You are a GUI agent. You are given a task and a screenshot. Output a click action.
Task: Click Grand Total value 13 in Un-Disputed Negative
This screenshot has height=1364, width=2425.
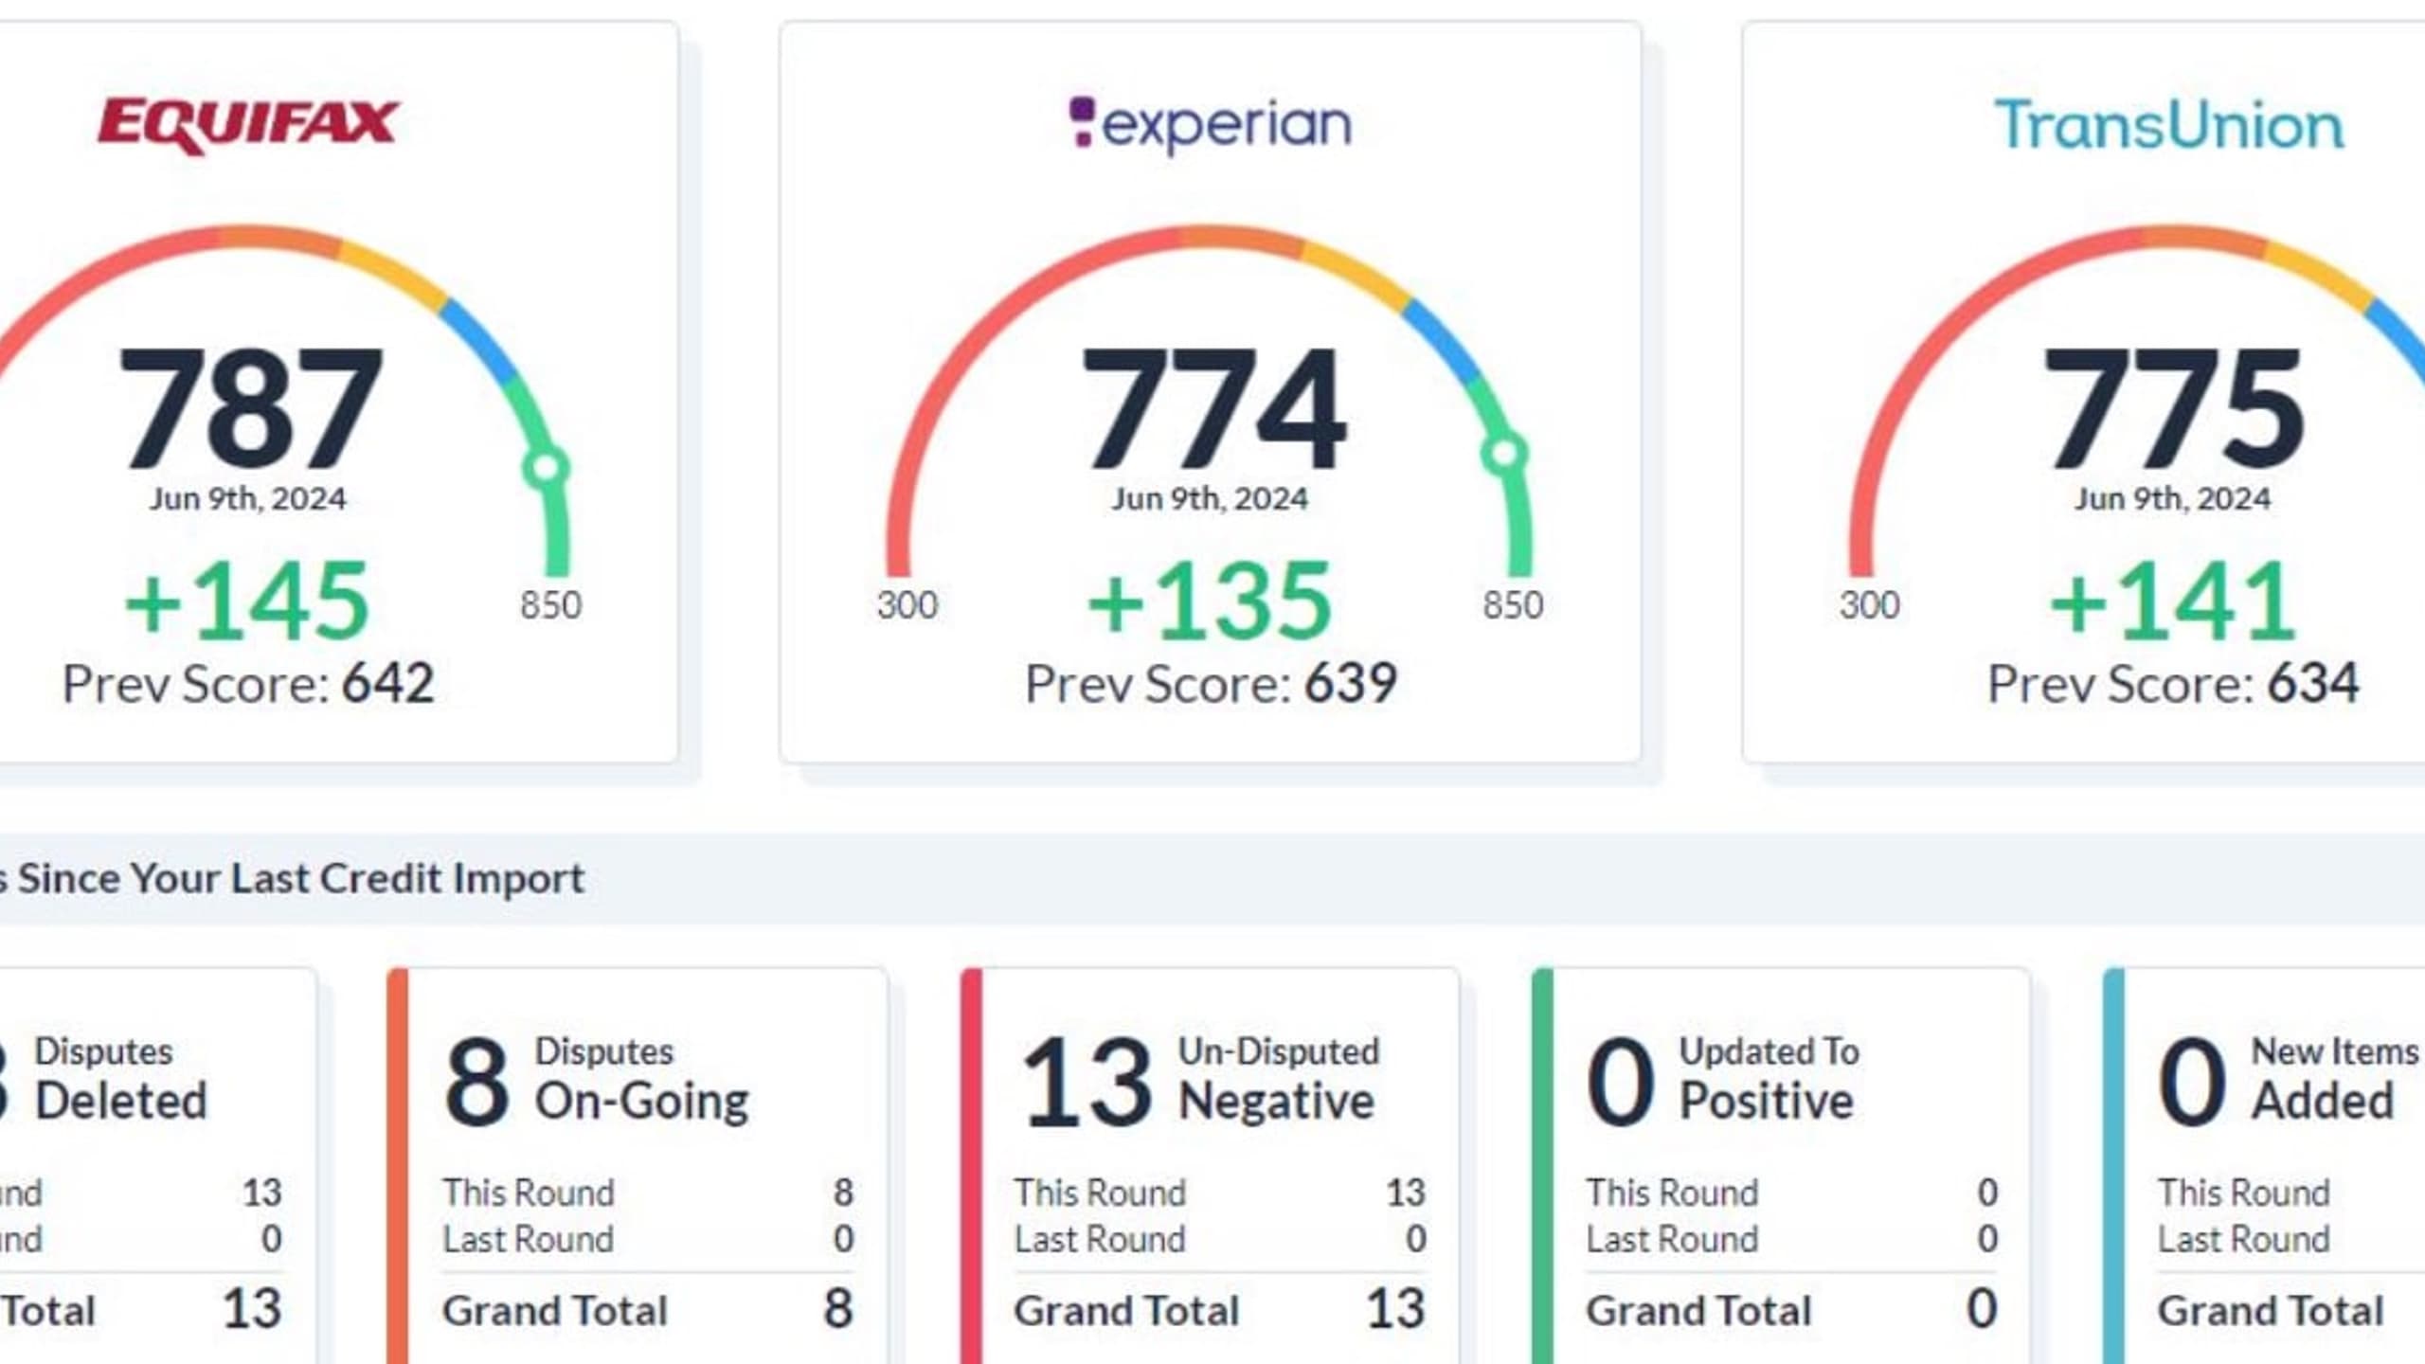coord(1395,1309)
